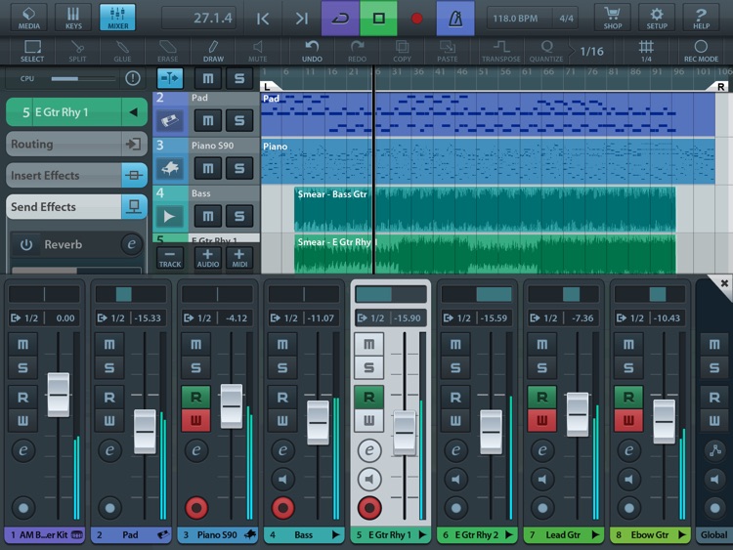Image resolution: width=733 pixels, height=550 pixels.
Task: Open output routing 1/2 on Ebow Gtr channel
Action: tap(630, 318)
